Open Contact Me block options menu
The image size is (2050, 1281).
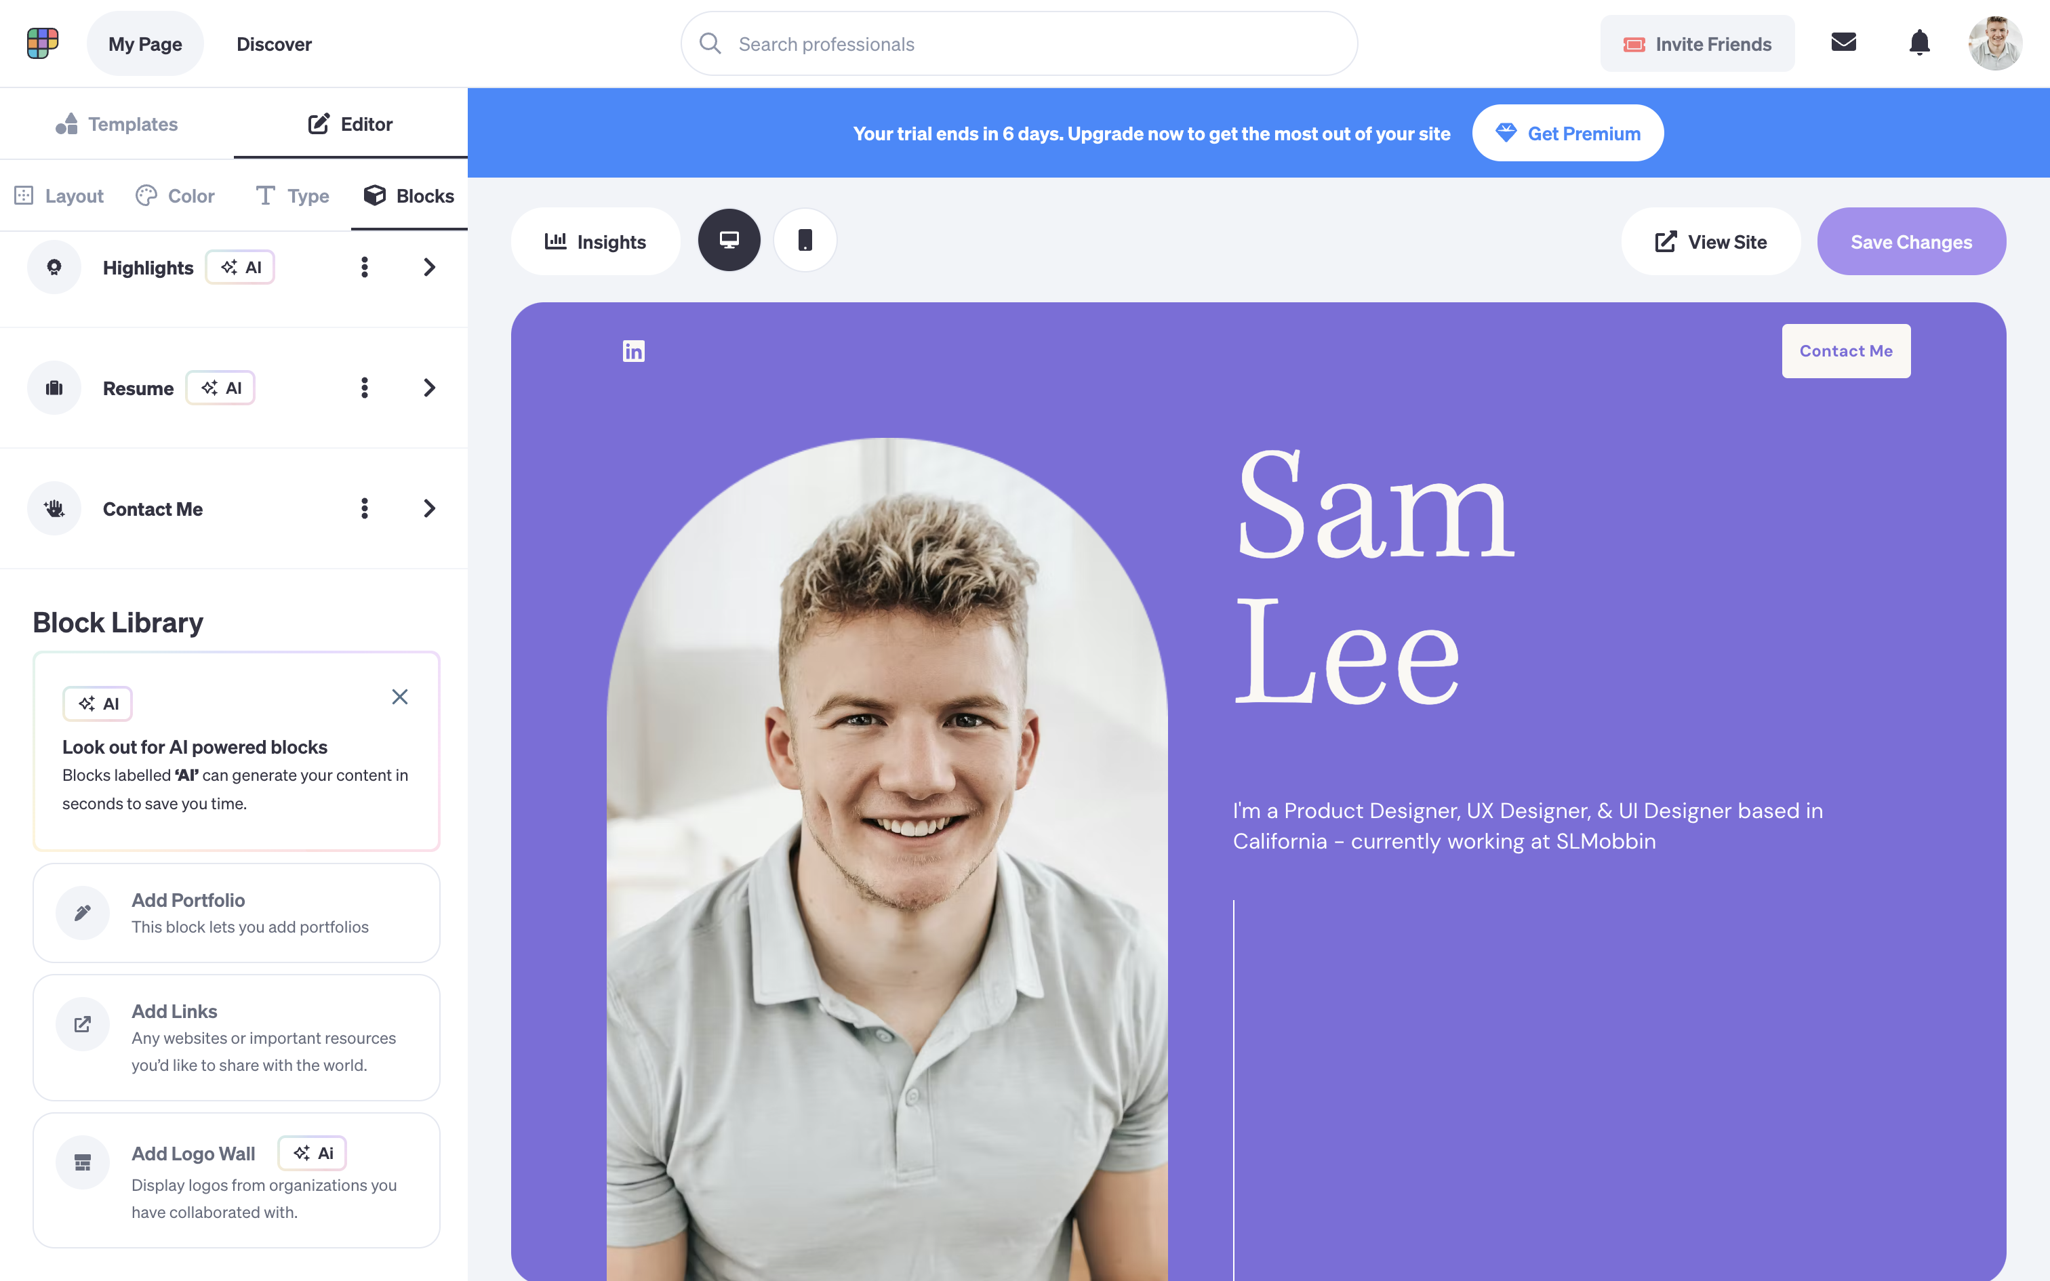point(364,508)
